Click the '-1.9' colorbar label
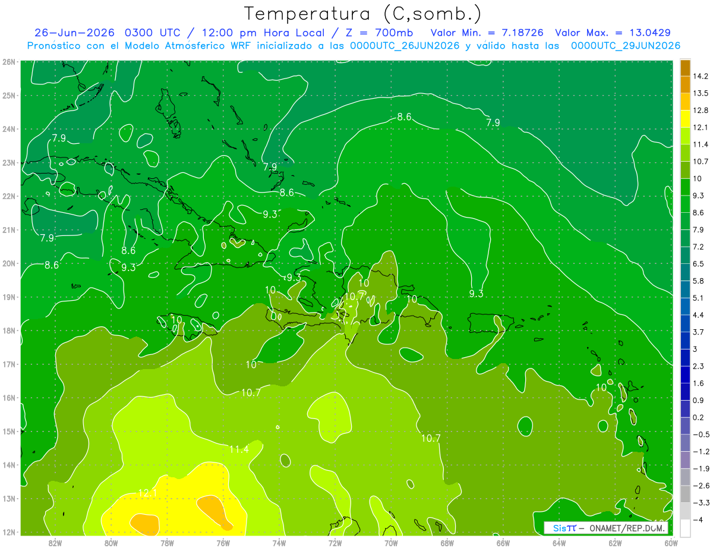 pos(701,468)
